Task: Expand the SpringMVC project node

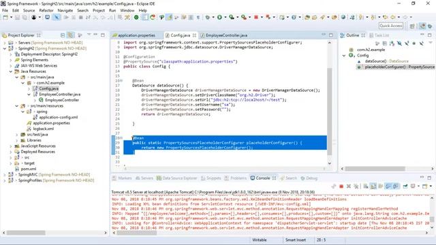Action: pos(5,175)
